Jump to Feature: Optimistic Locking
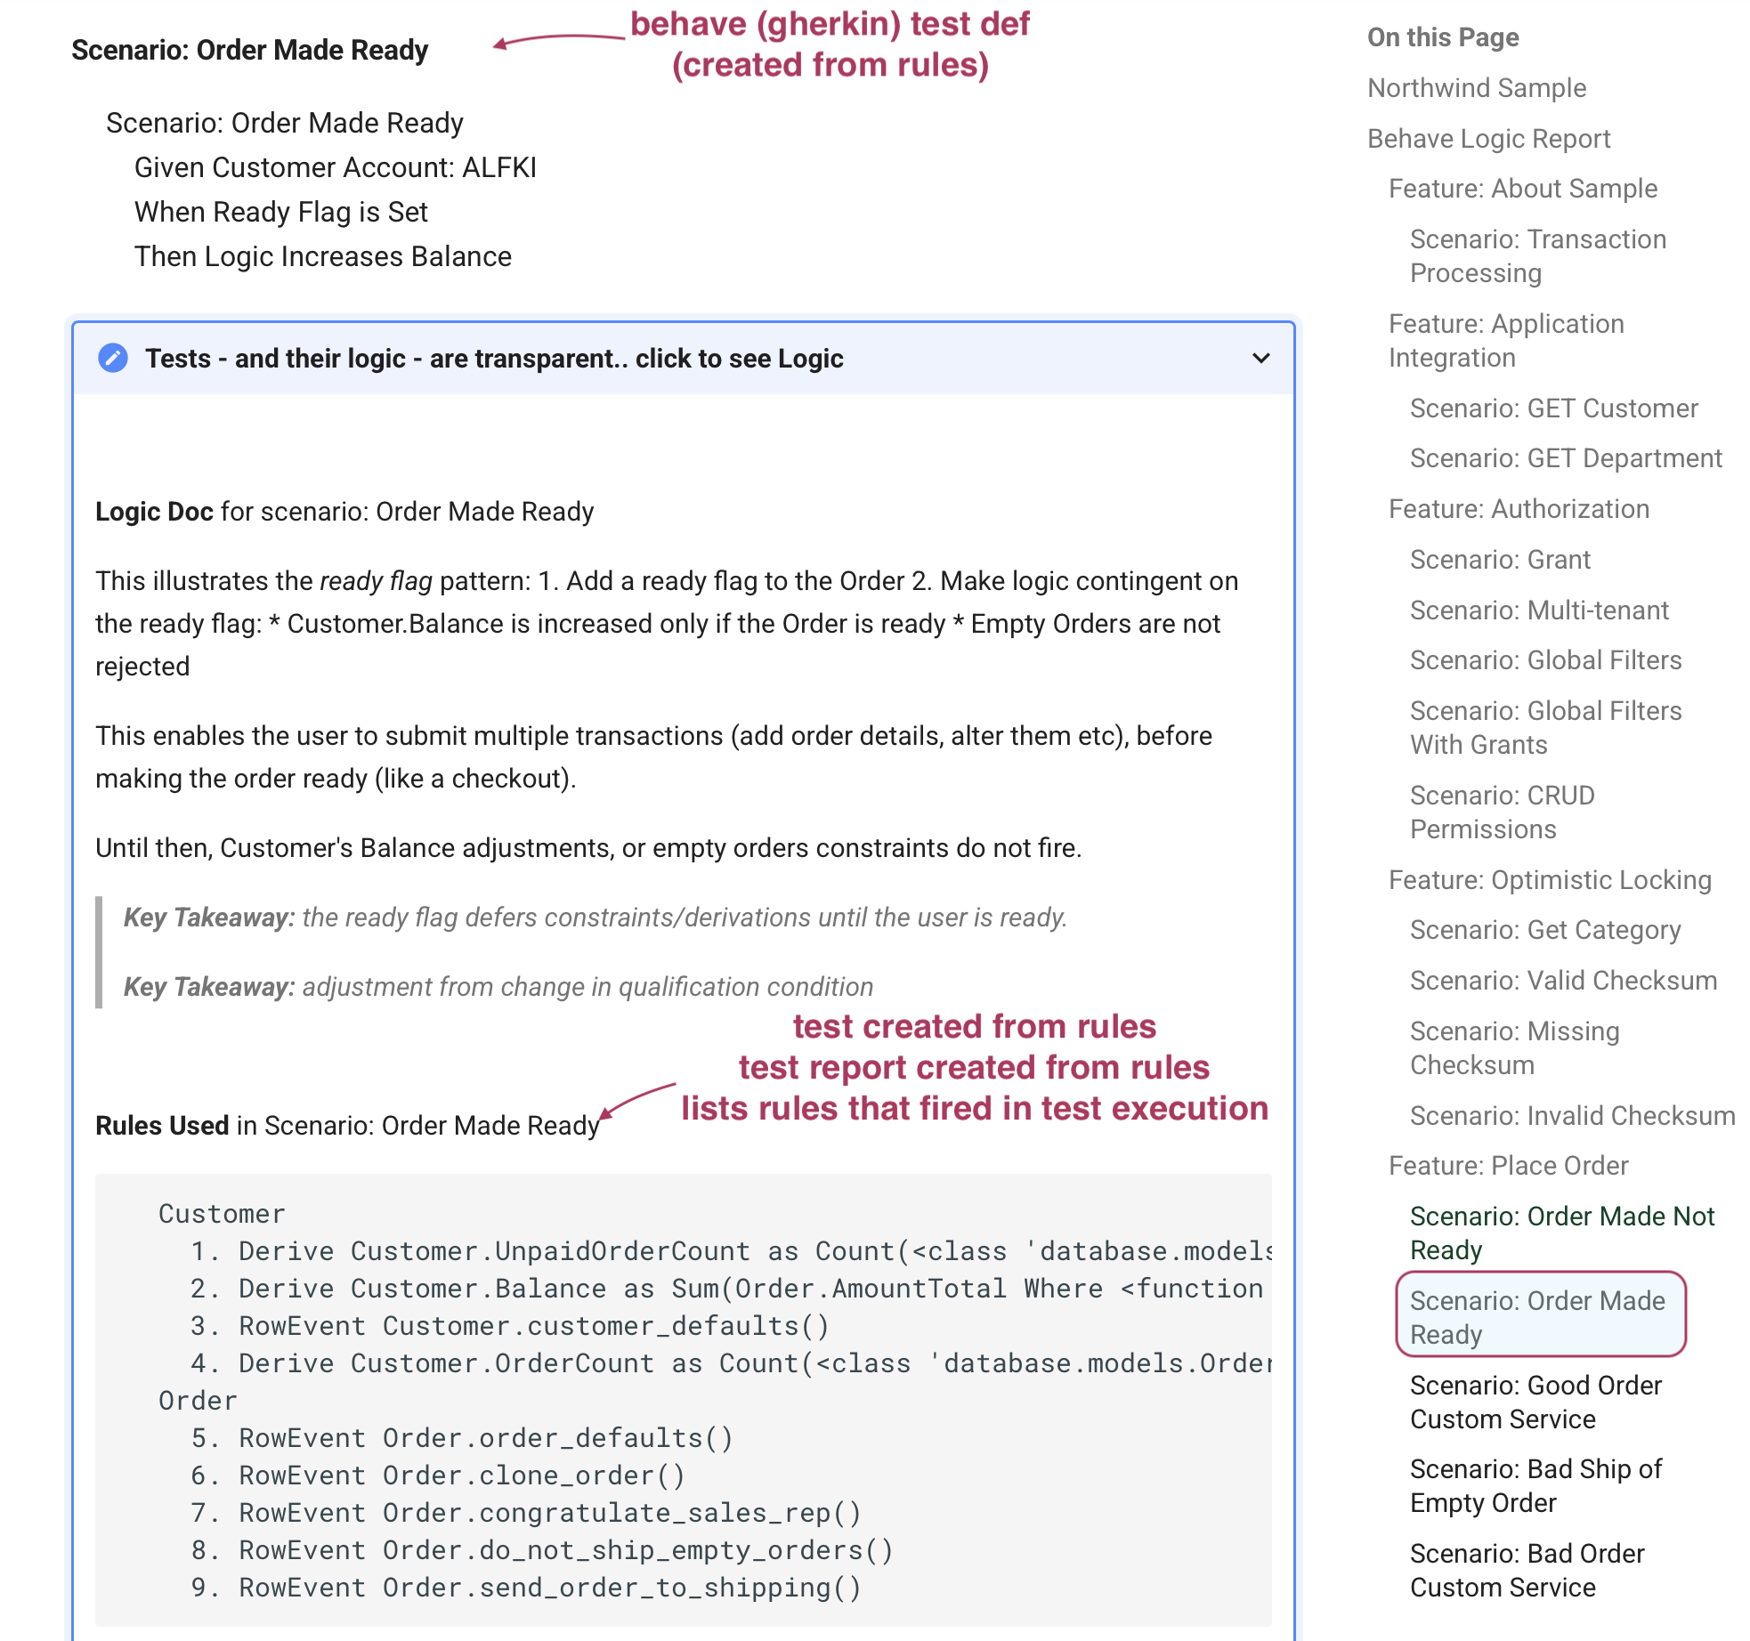This screenshot has height=1641, width=1750. tap(1550, 880)
